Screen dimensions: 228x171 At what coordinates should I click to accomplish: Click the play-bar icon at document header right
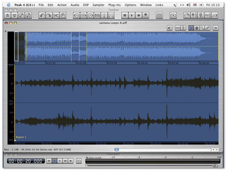(x=216, y=28)
